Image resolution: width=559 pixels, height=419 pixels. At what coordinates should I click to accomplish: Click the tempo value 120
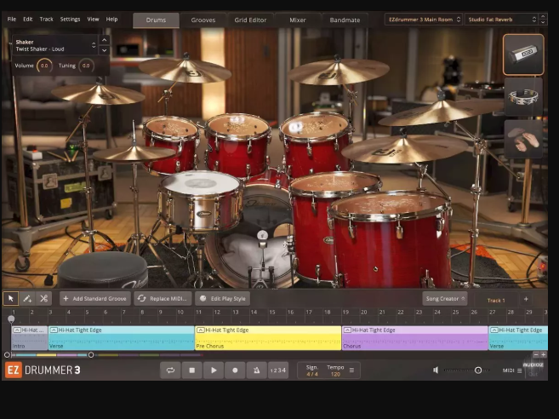335,374
